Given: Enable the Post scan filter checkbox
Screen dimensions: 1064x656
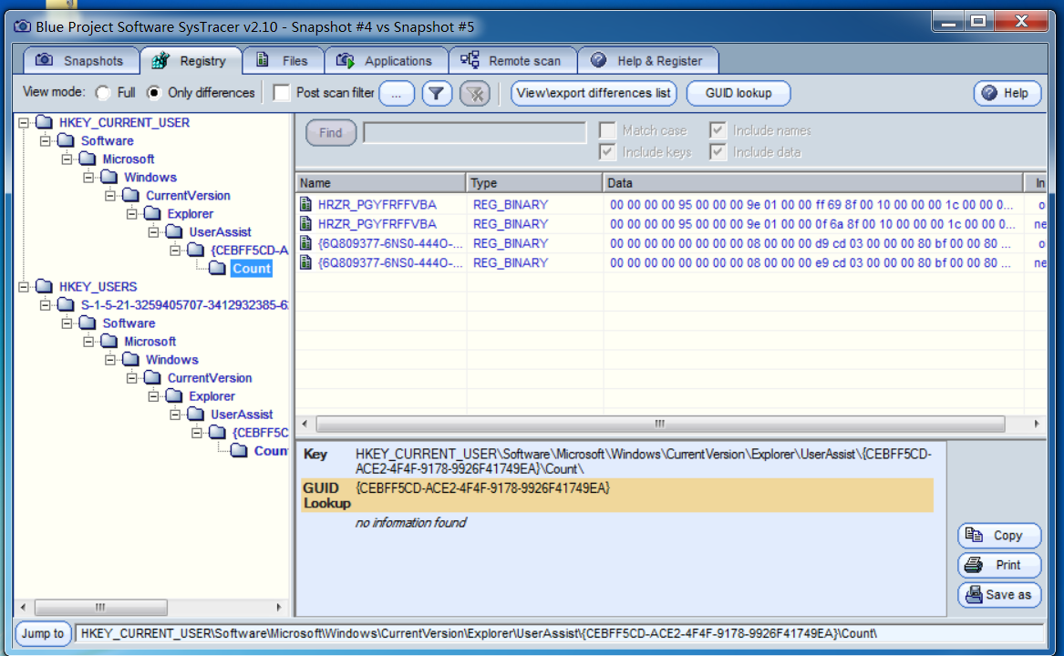Looking at the screenshot, I should [x=282, y=92].
